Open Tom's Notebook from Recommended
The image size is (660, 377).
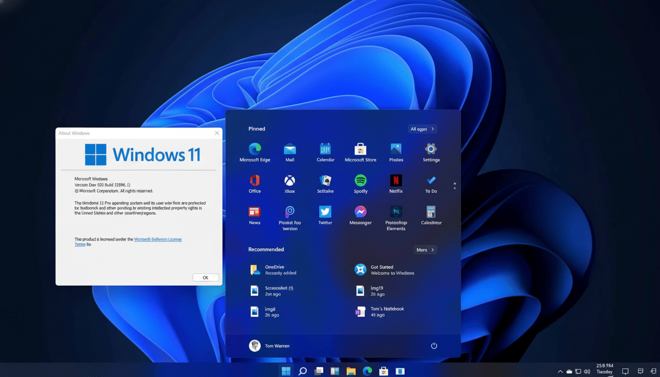click(382, 311)
